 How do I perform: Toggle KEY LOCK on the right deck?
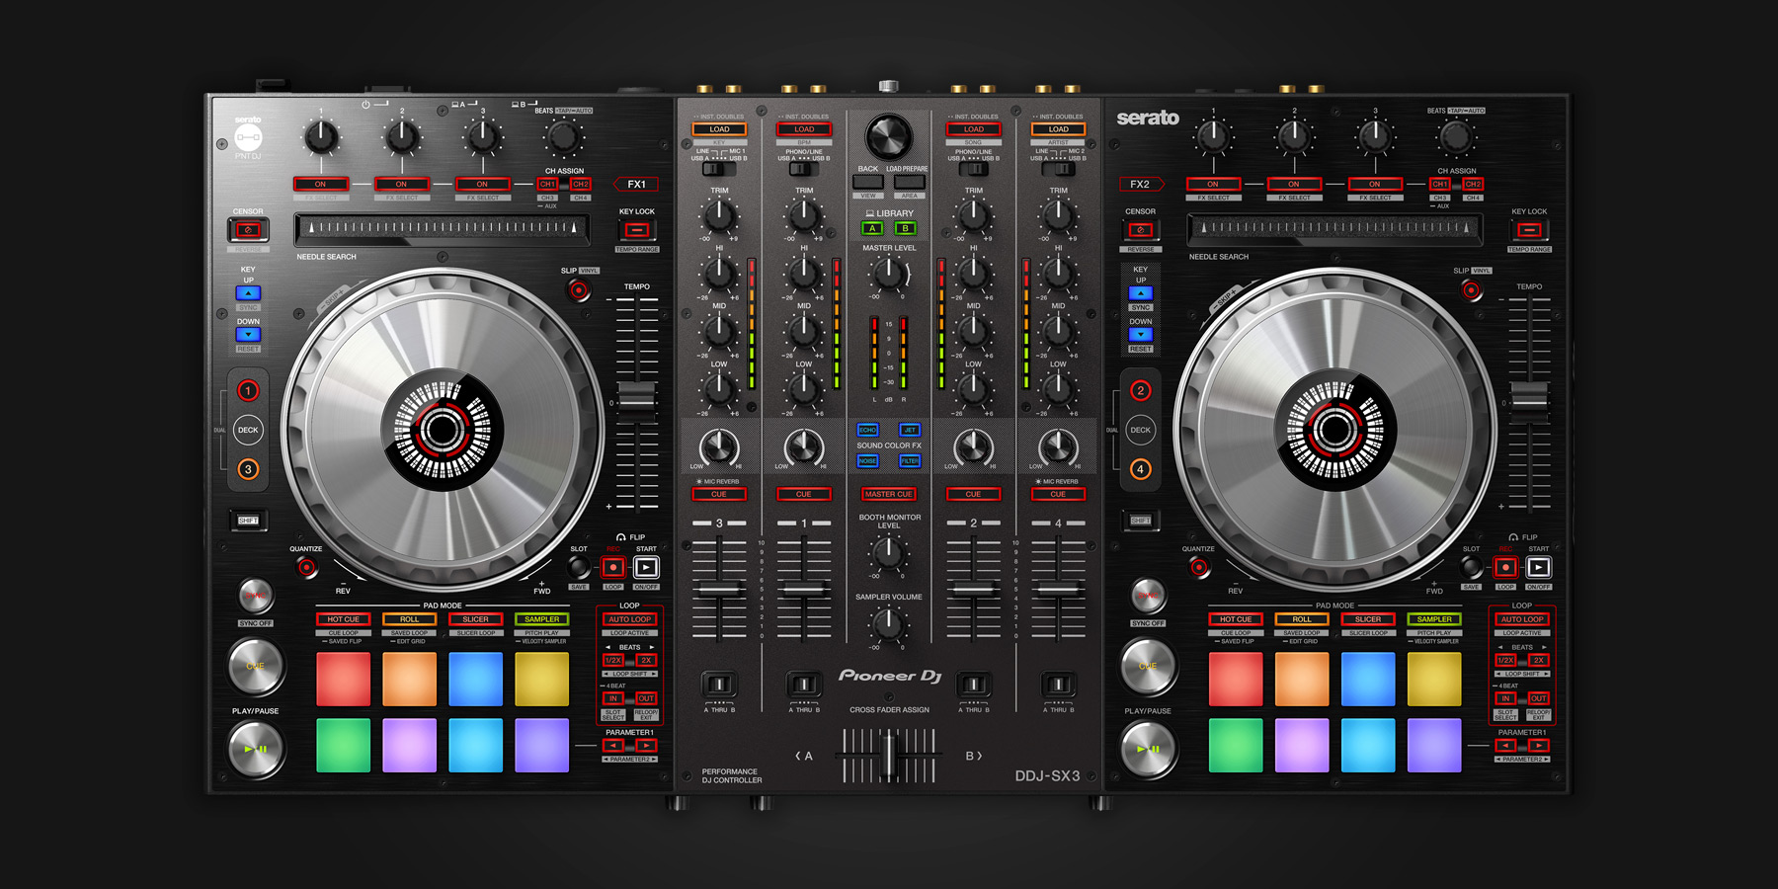(x=1527, y=229)
